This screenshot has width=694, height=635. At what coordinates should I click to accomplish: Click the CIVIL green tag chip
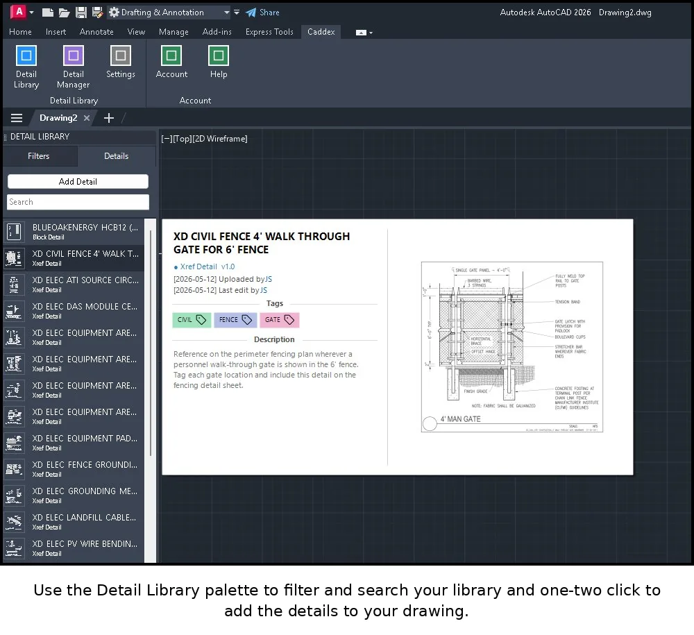coord(192,320)
